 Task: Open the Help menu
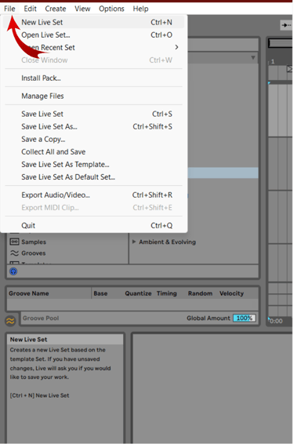point(140,9)
